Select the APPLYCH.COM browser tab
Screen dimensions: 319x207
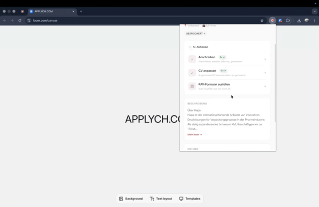click(x=52, y=11)
